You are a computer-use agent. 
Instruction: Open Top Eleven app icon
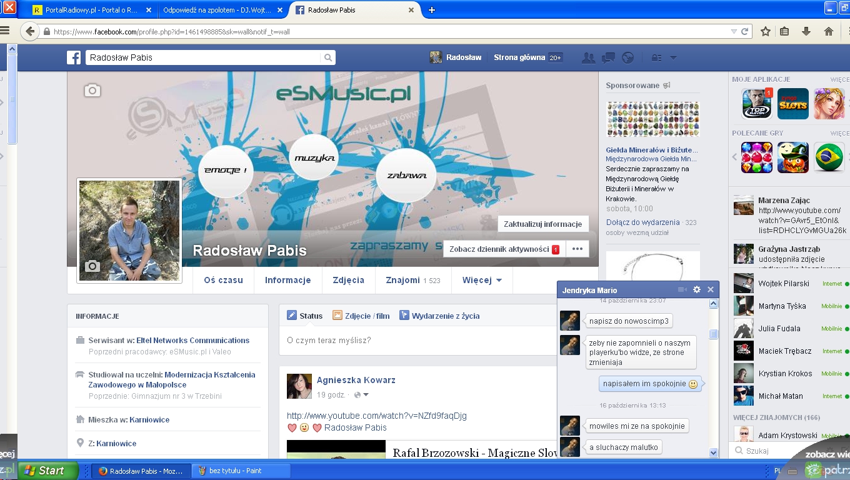[x=756, y=104]
